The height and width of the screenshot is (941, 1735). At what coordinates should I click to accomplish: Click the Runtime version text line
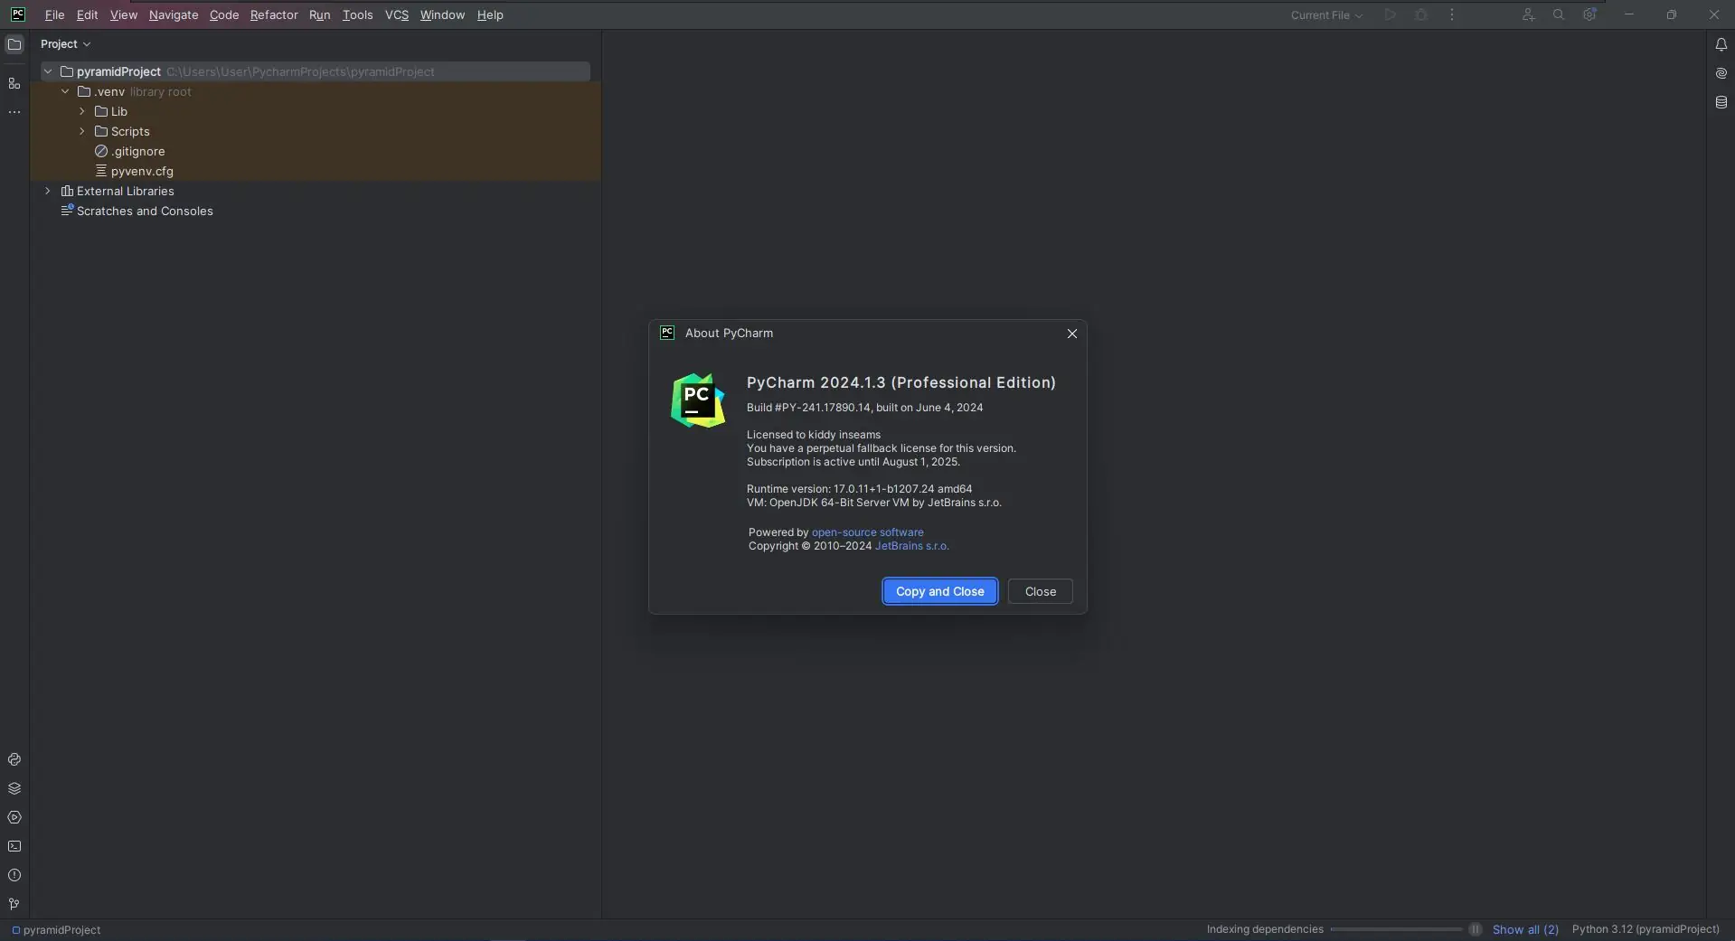[859, 489]
